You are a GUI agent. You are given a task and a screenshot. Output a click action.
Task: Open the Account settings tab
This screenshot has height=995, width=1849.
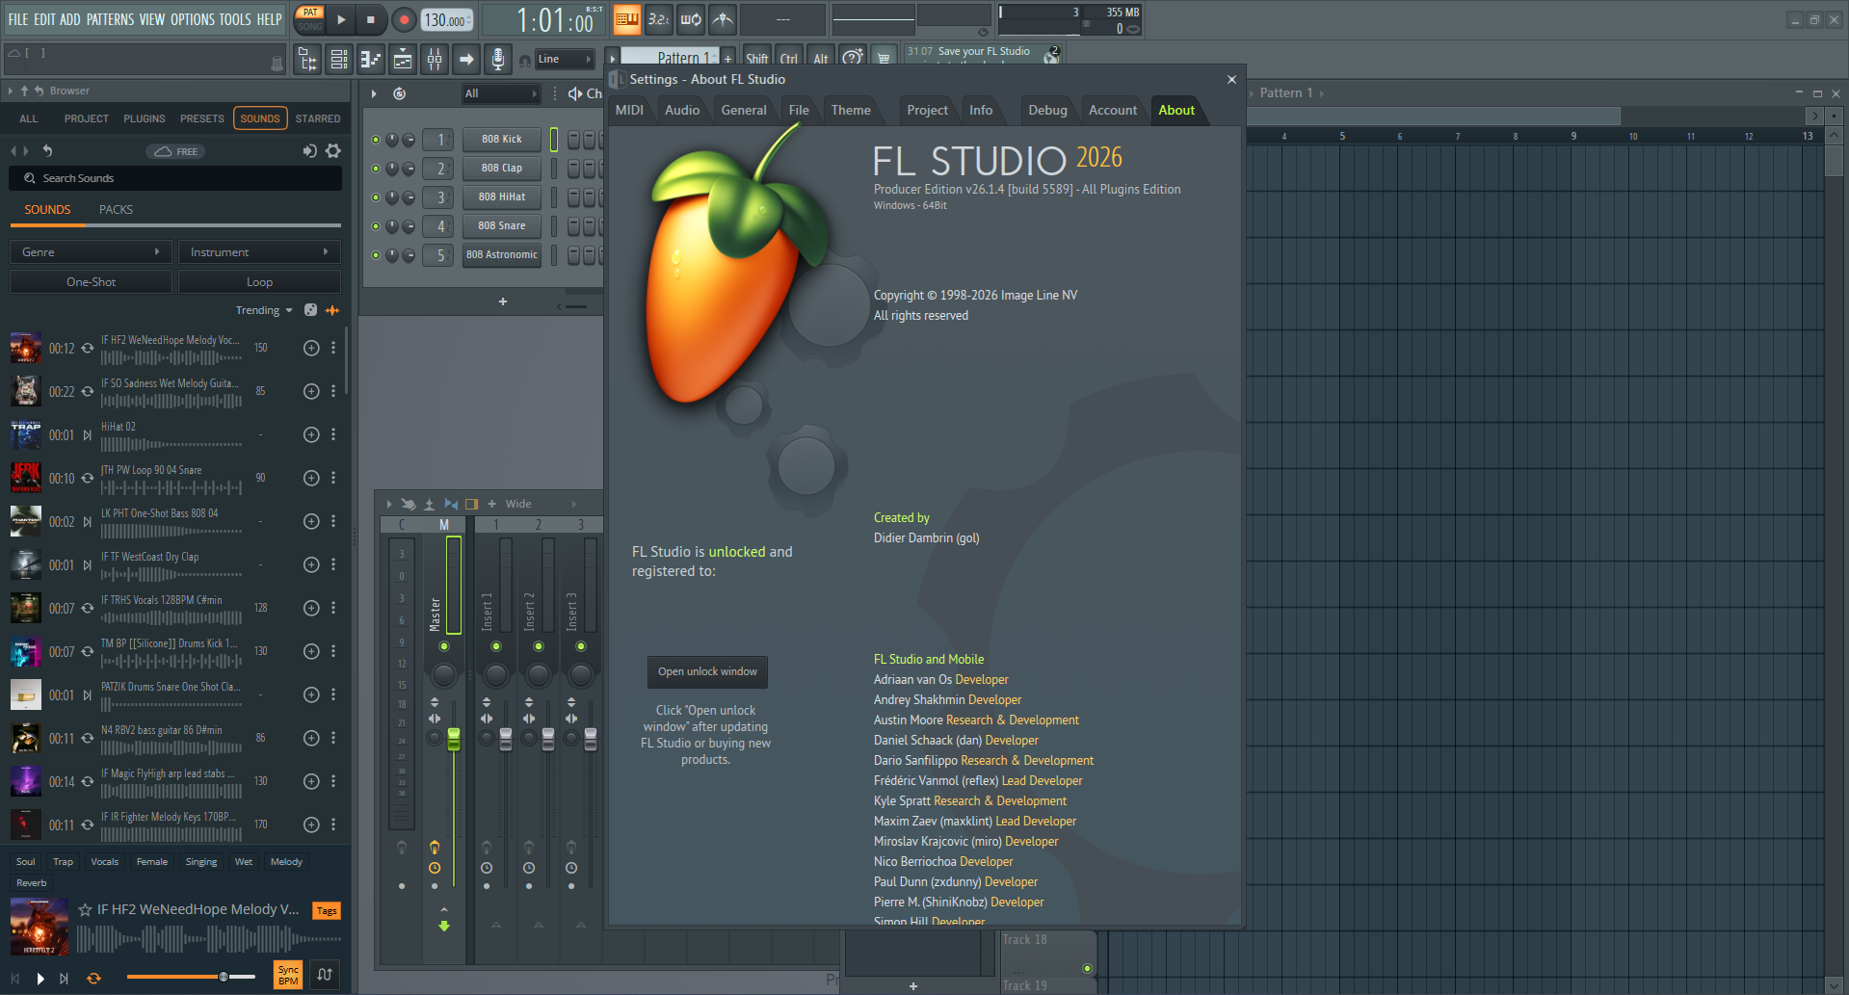[1113, 110]
